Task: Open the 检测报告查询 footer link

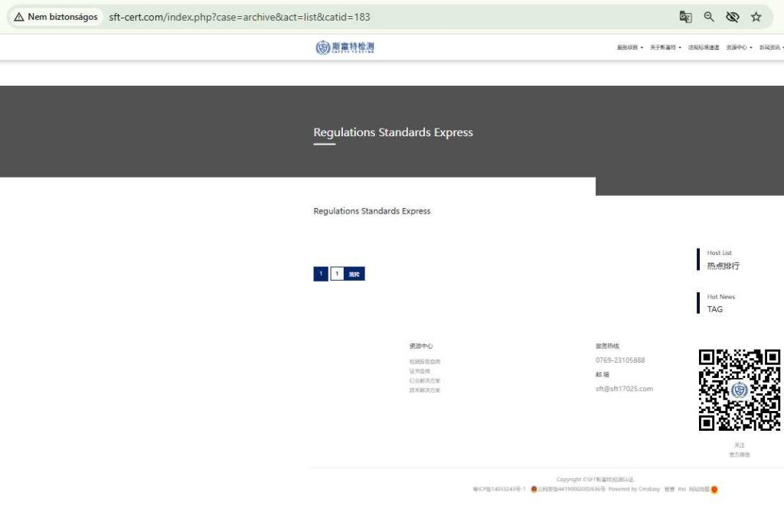Action: [425, 361]
